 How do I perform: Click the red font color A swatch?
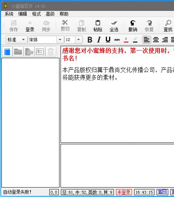[126, 40]
